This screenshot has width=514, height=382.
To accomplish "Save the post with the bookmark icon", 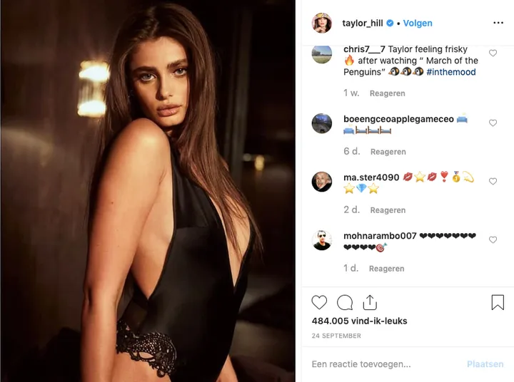I will 498,302.
